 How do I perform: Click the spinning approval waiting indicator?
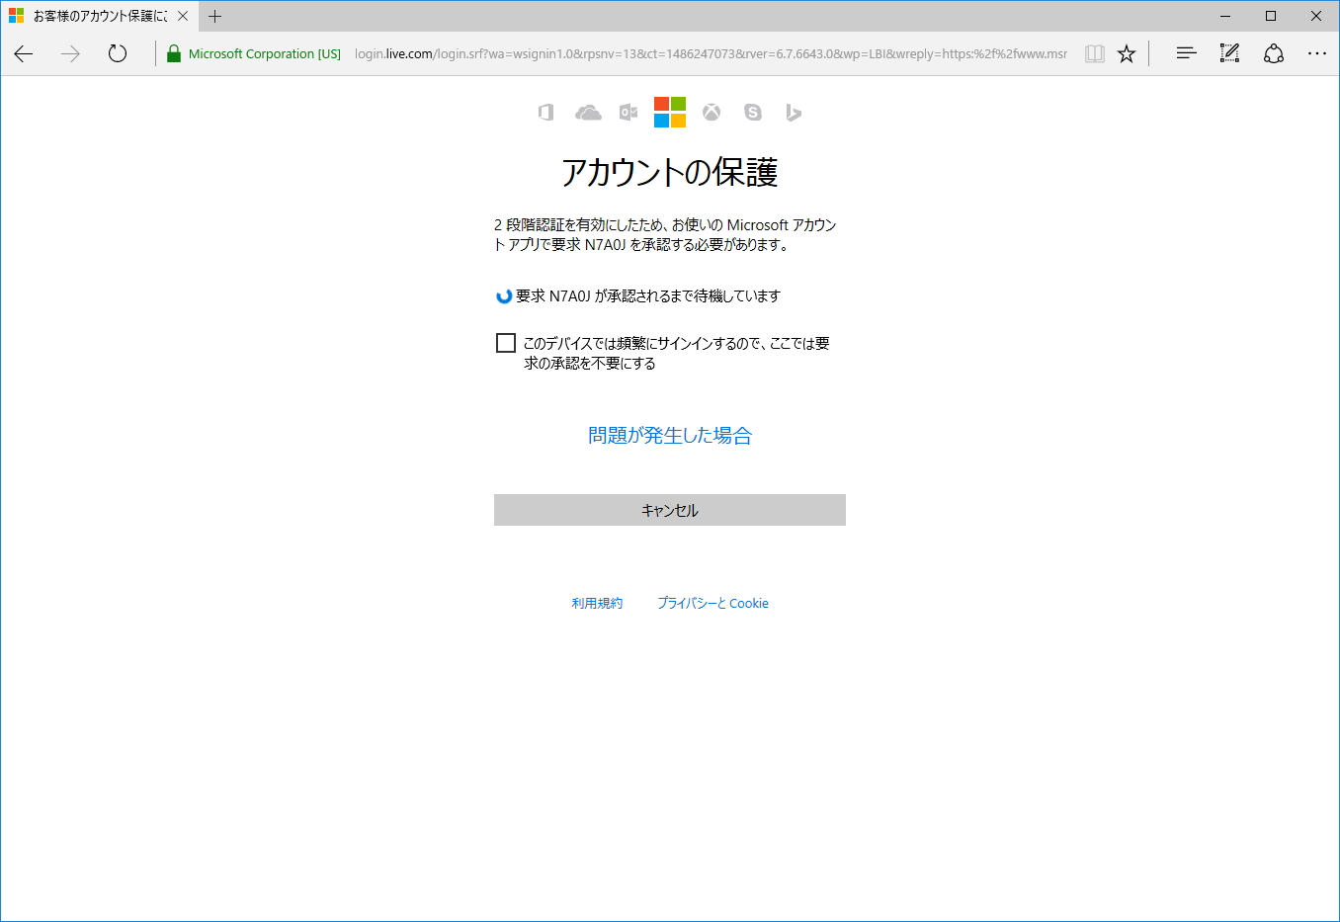pos(503,295)
